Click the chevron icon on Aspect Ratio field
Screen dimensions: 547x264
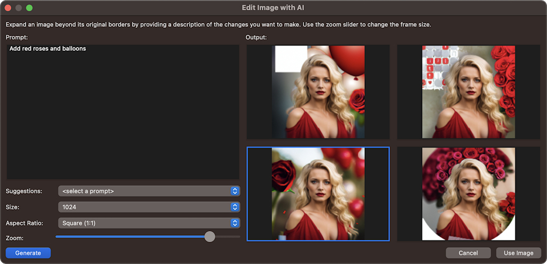tap(235, 223)
